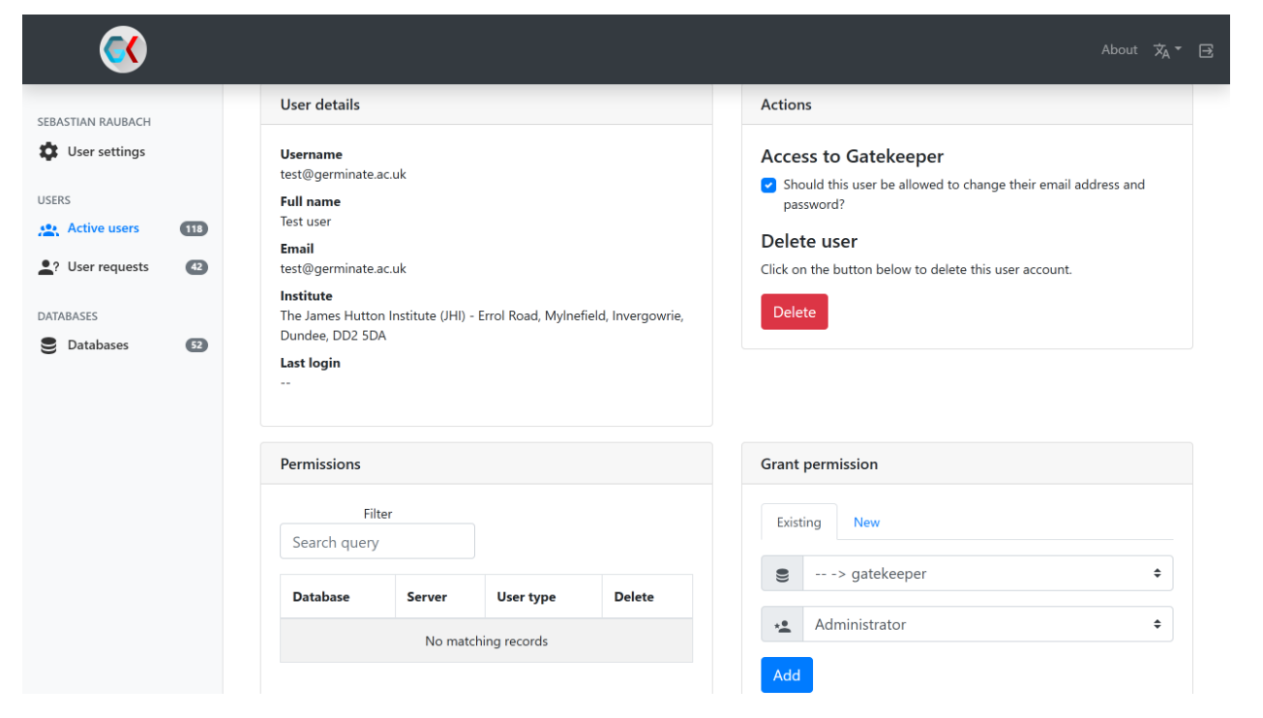
Task: Expand the gatekeeper database dropdown
Action: pyautogui.click(x=987, y=574)
